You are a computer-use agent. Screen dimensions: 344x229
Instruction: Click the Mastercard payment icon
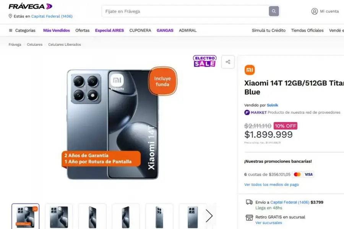tap(297, 174)
